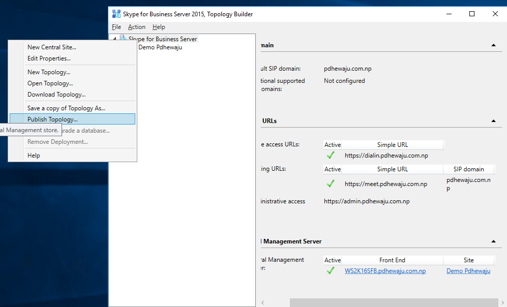
Task: Maximize the Topology Builder window
Action: click(x=472, y=14)
